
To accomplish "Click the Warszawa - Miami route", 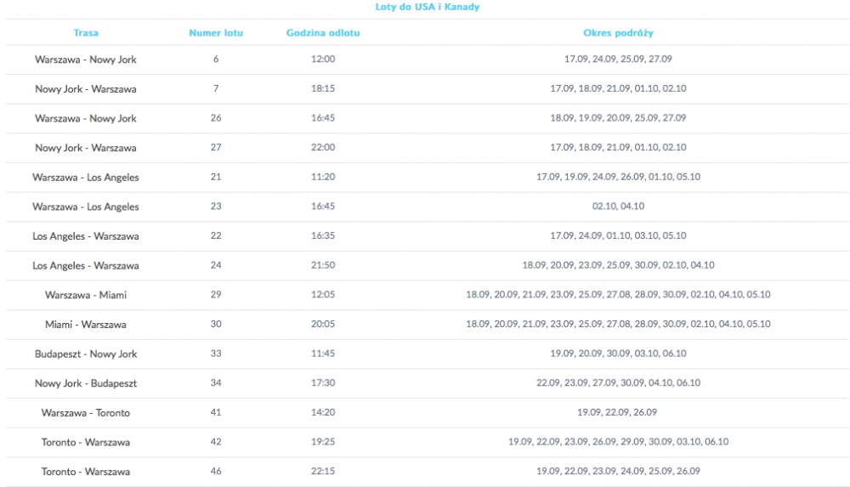I will tap(86, 295).
